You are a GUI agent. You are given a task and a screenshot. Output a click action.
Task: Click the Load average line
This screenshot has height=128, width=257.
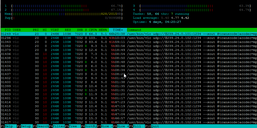161,18
